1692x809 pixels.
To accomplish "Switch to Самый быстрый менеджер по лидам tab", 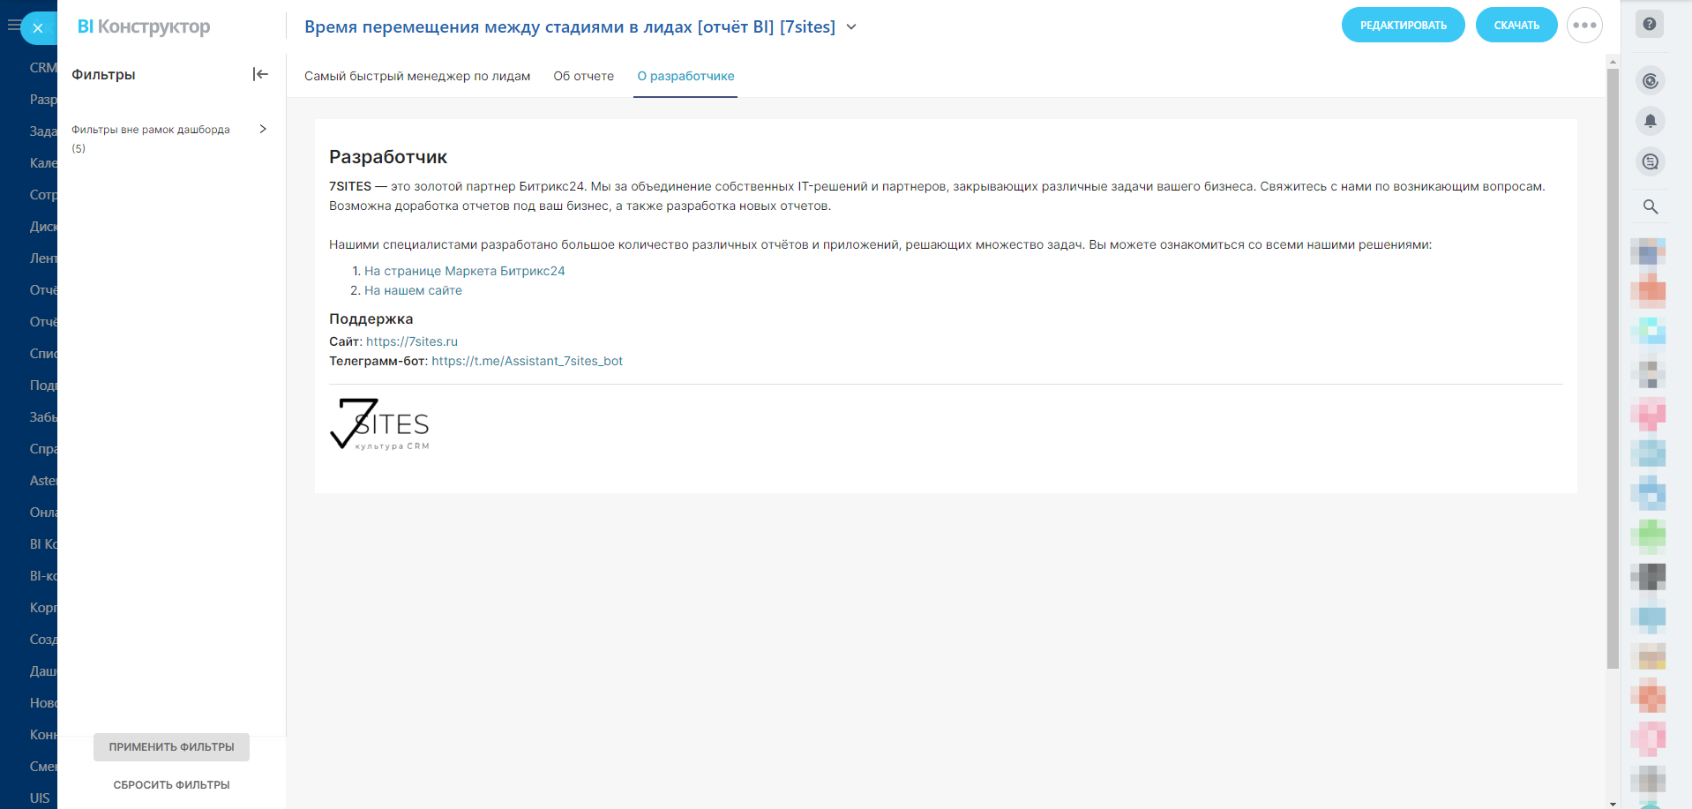I will (x=417, y=76).
